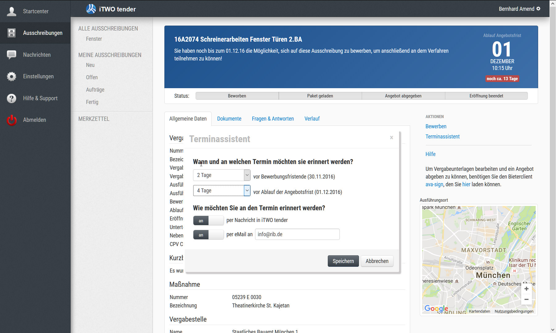
Task: Click the red Abmelden power icon
Action: coord(12,120)
